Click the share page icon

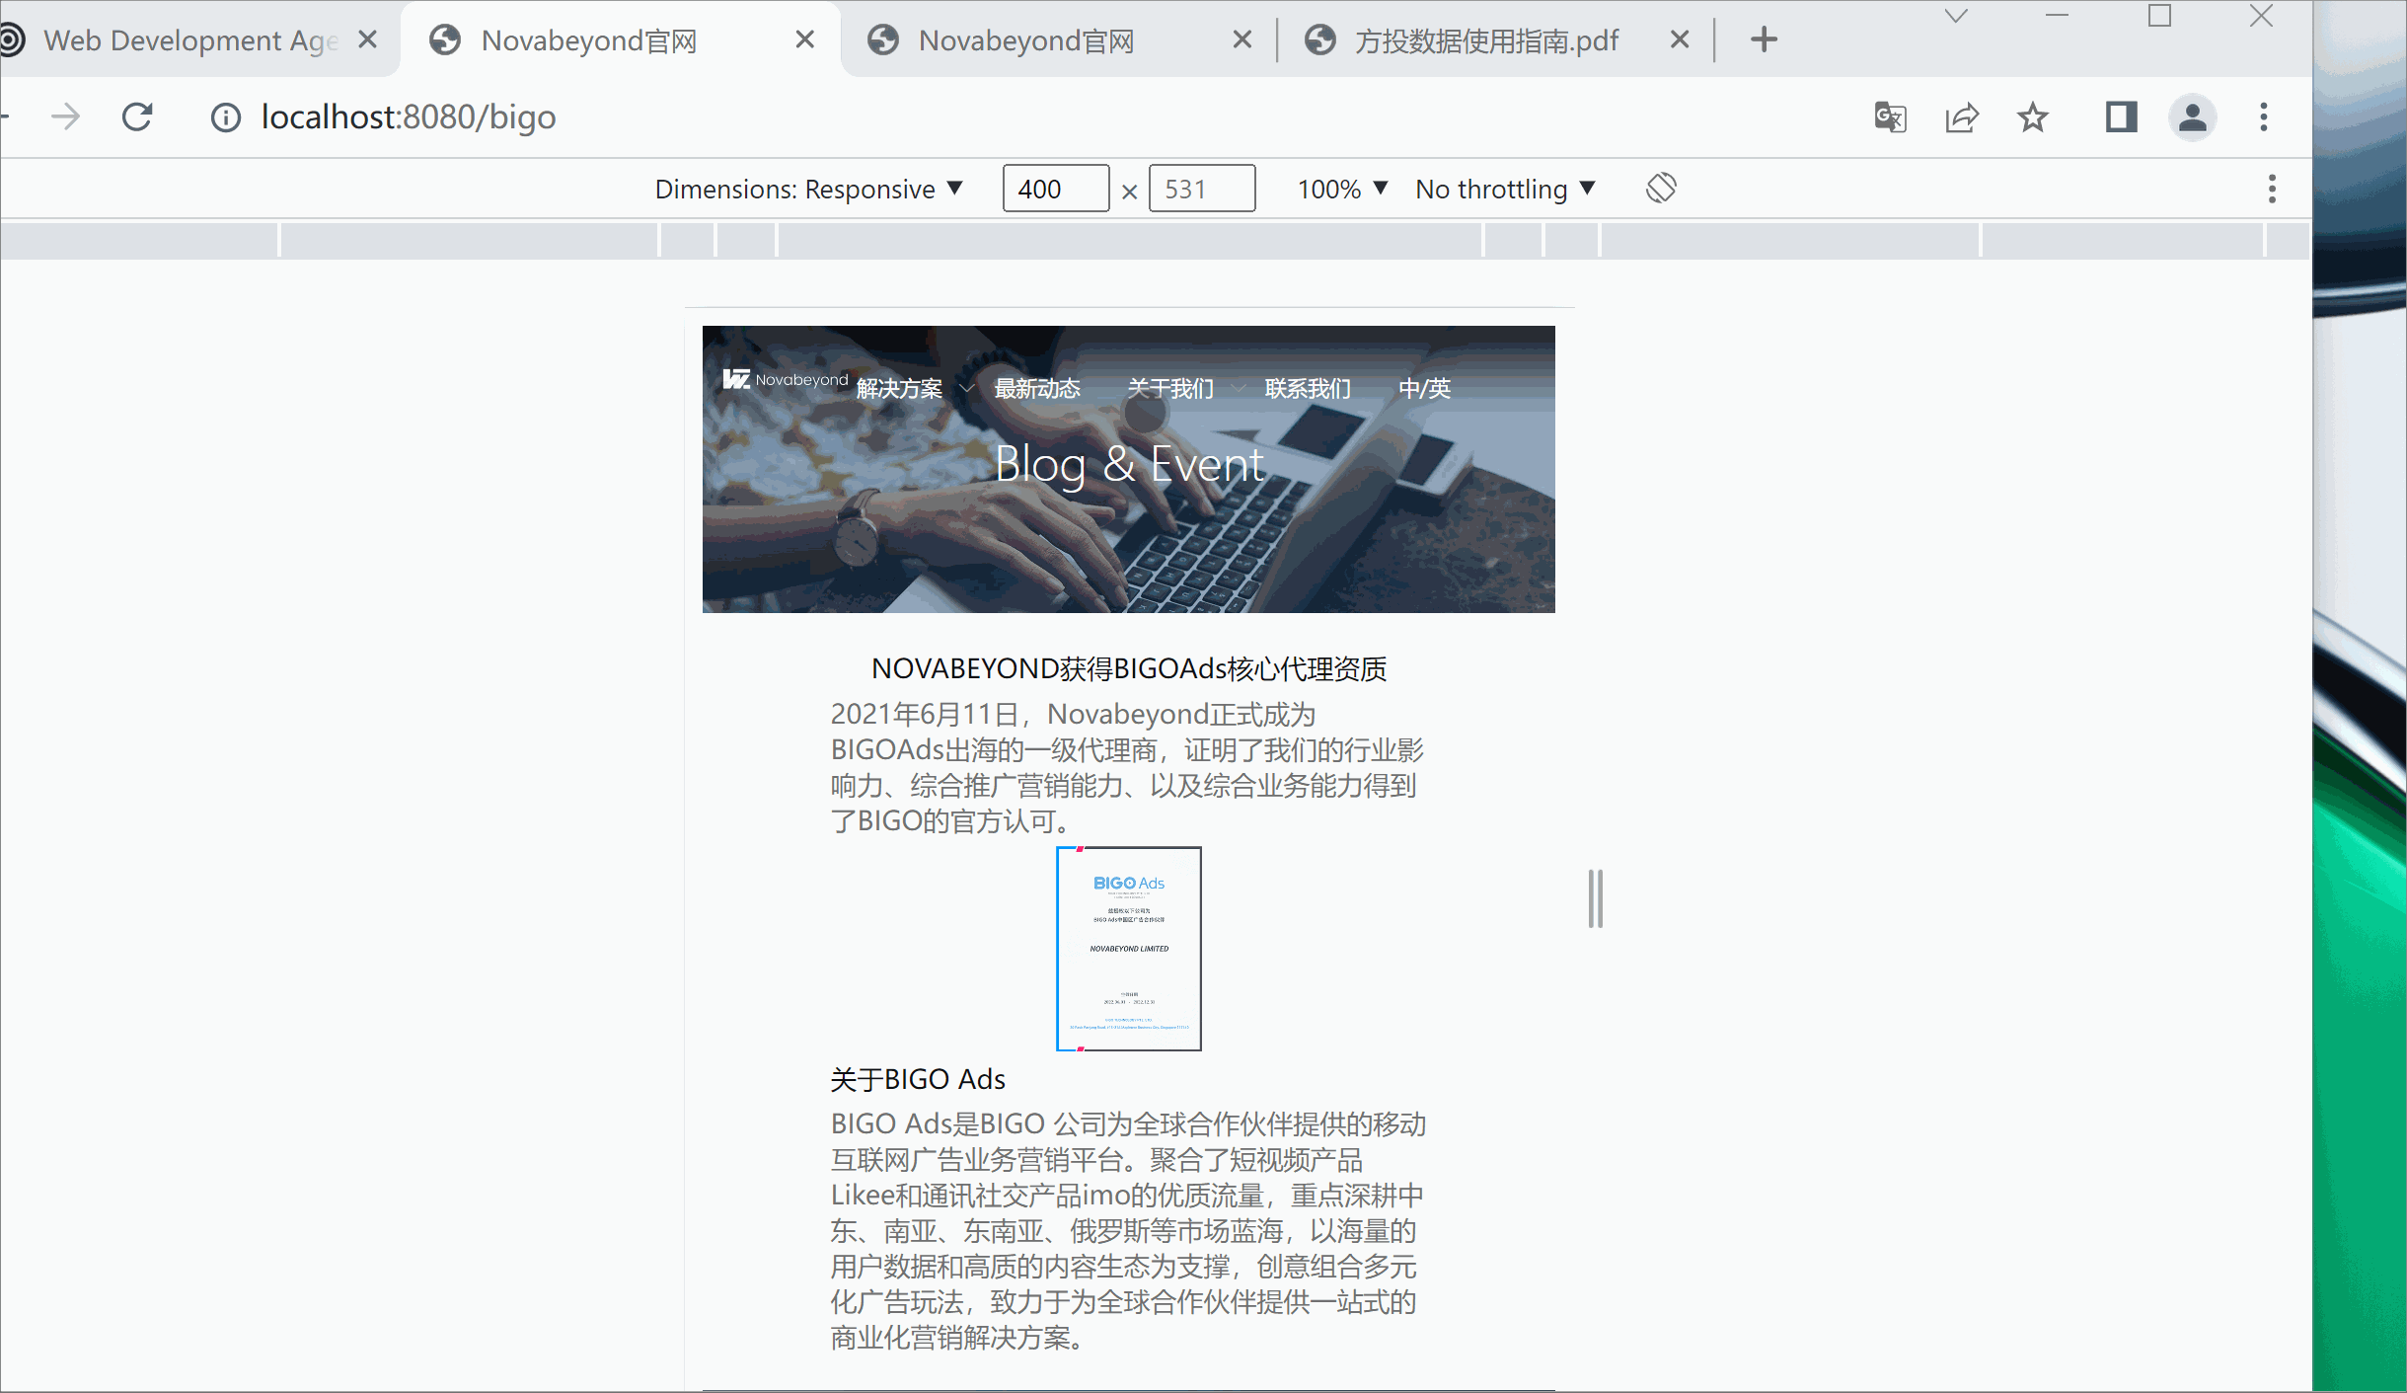coord(1961,117)
